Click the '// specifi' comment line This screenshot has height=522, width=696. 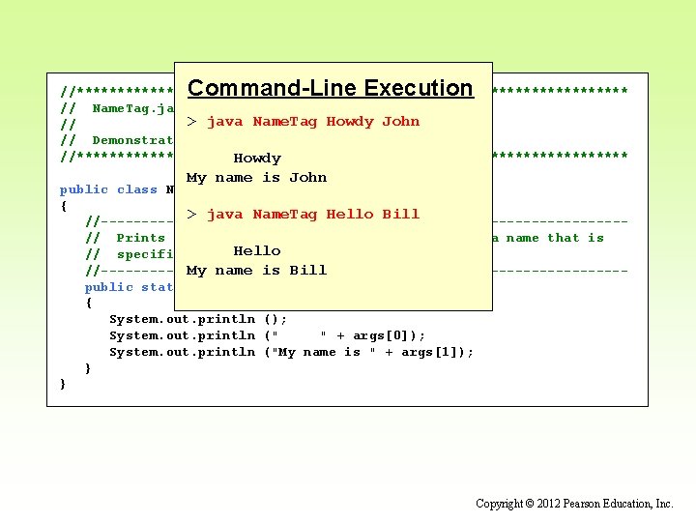[x=130, y=254]
